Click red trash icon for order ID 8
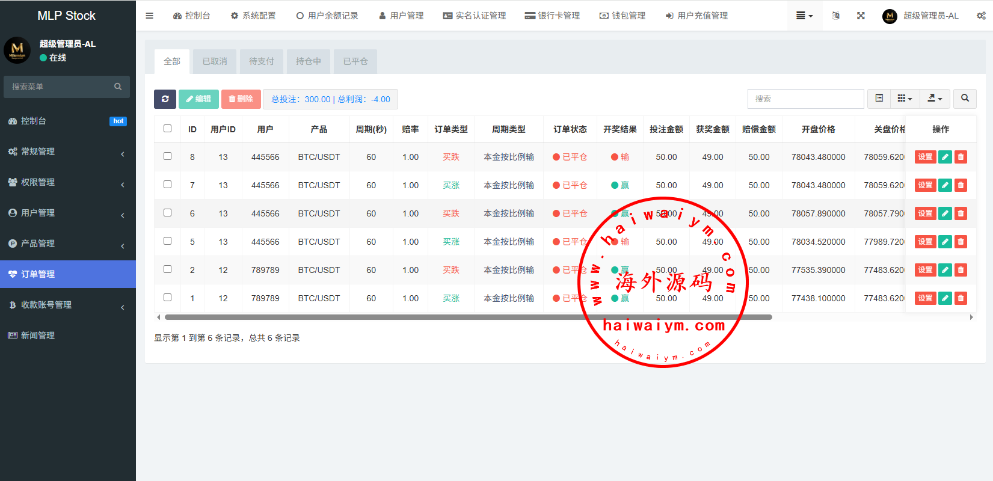The width and height of the screenshot is (993, 481). click(961, 157)
